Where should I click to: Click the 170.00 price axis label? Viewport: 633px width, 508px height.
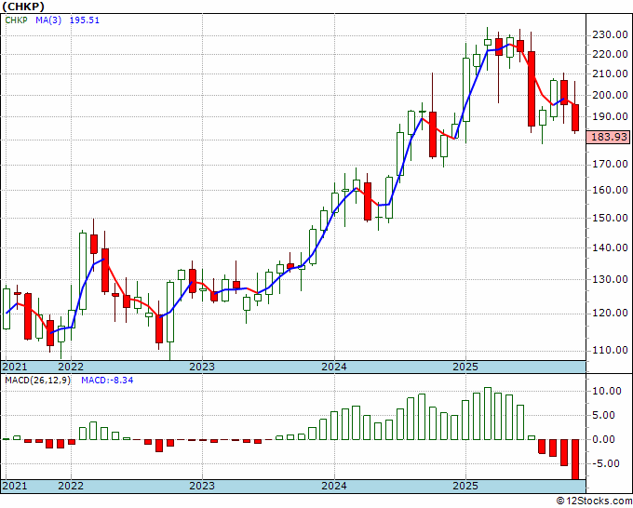pyautogui.click(x=610, y=165)
